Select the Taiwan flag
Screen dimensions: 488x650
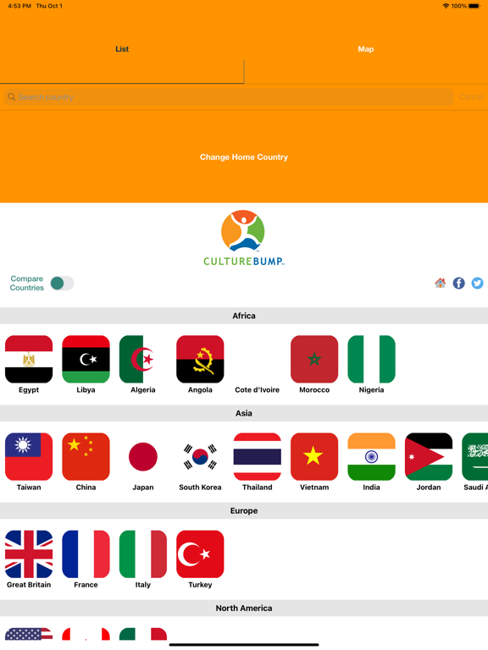coord(29,456)
